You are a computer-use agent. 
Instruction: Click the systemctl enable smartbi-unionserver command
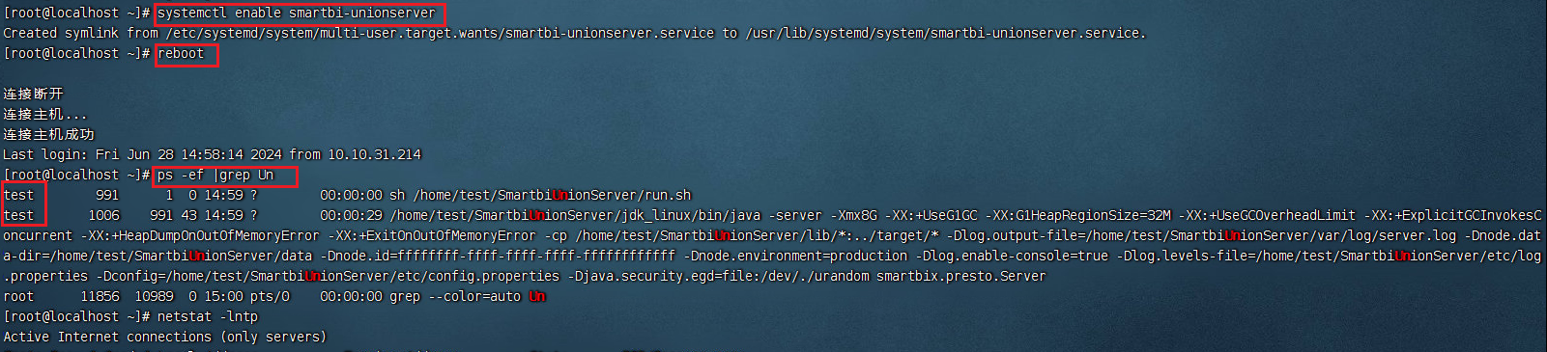point(296,14)
